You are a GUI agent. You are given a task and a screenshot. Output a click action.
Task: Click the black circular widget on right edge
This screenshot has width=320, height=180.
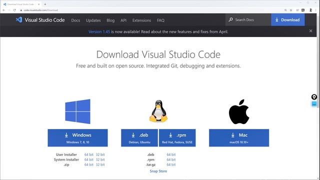314,97
